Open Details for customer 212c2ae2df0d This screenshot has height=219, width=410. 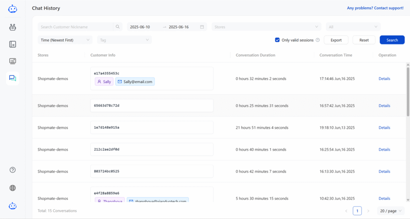click(x=384, y=149)
